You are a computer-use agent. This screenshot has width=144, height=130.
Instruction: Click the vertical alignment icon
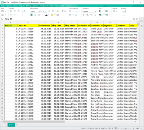coord(76,11)
